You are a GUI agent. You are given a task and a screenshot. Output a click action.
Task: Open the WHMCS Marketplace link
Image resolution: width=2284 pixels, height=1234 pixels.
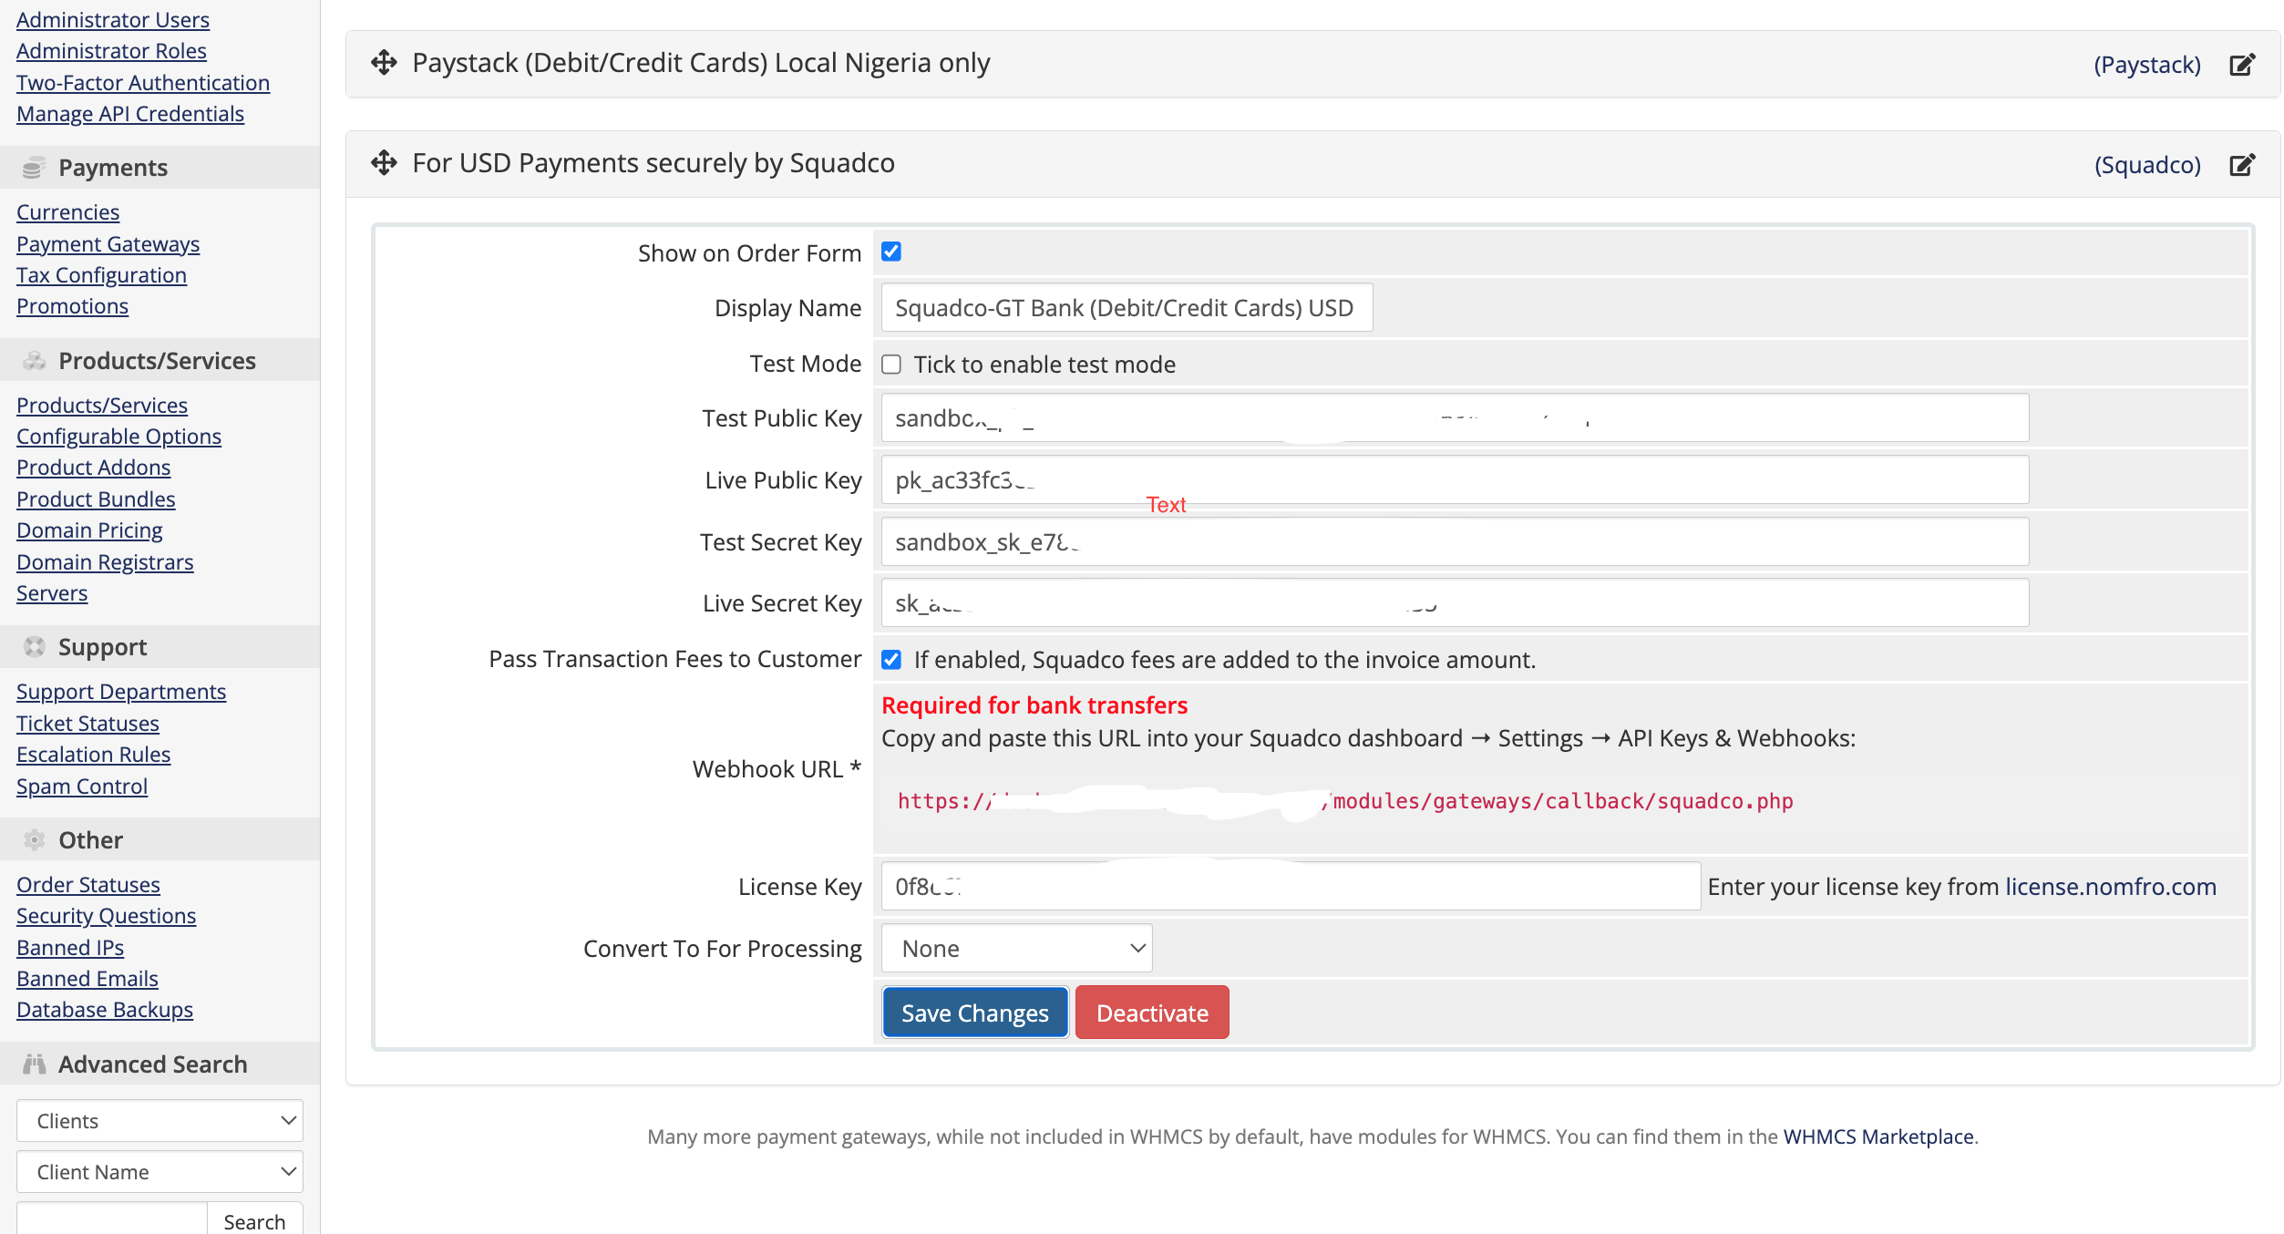pos(1878,1136)
